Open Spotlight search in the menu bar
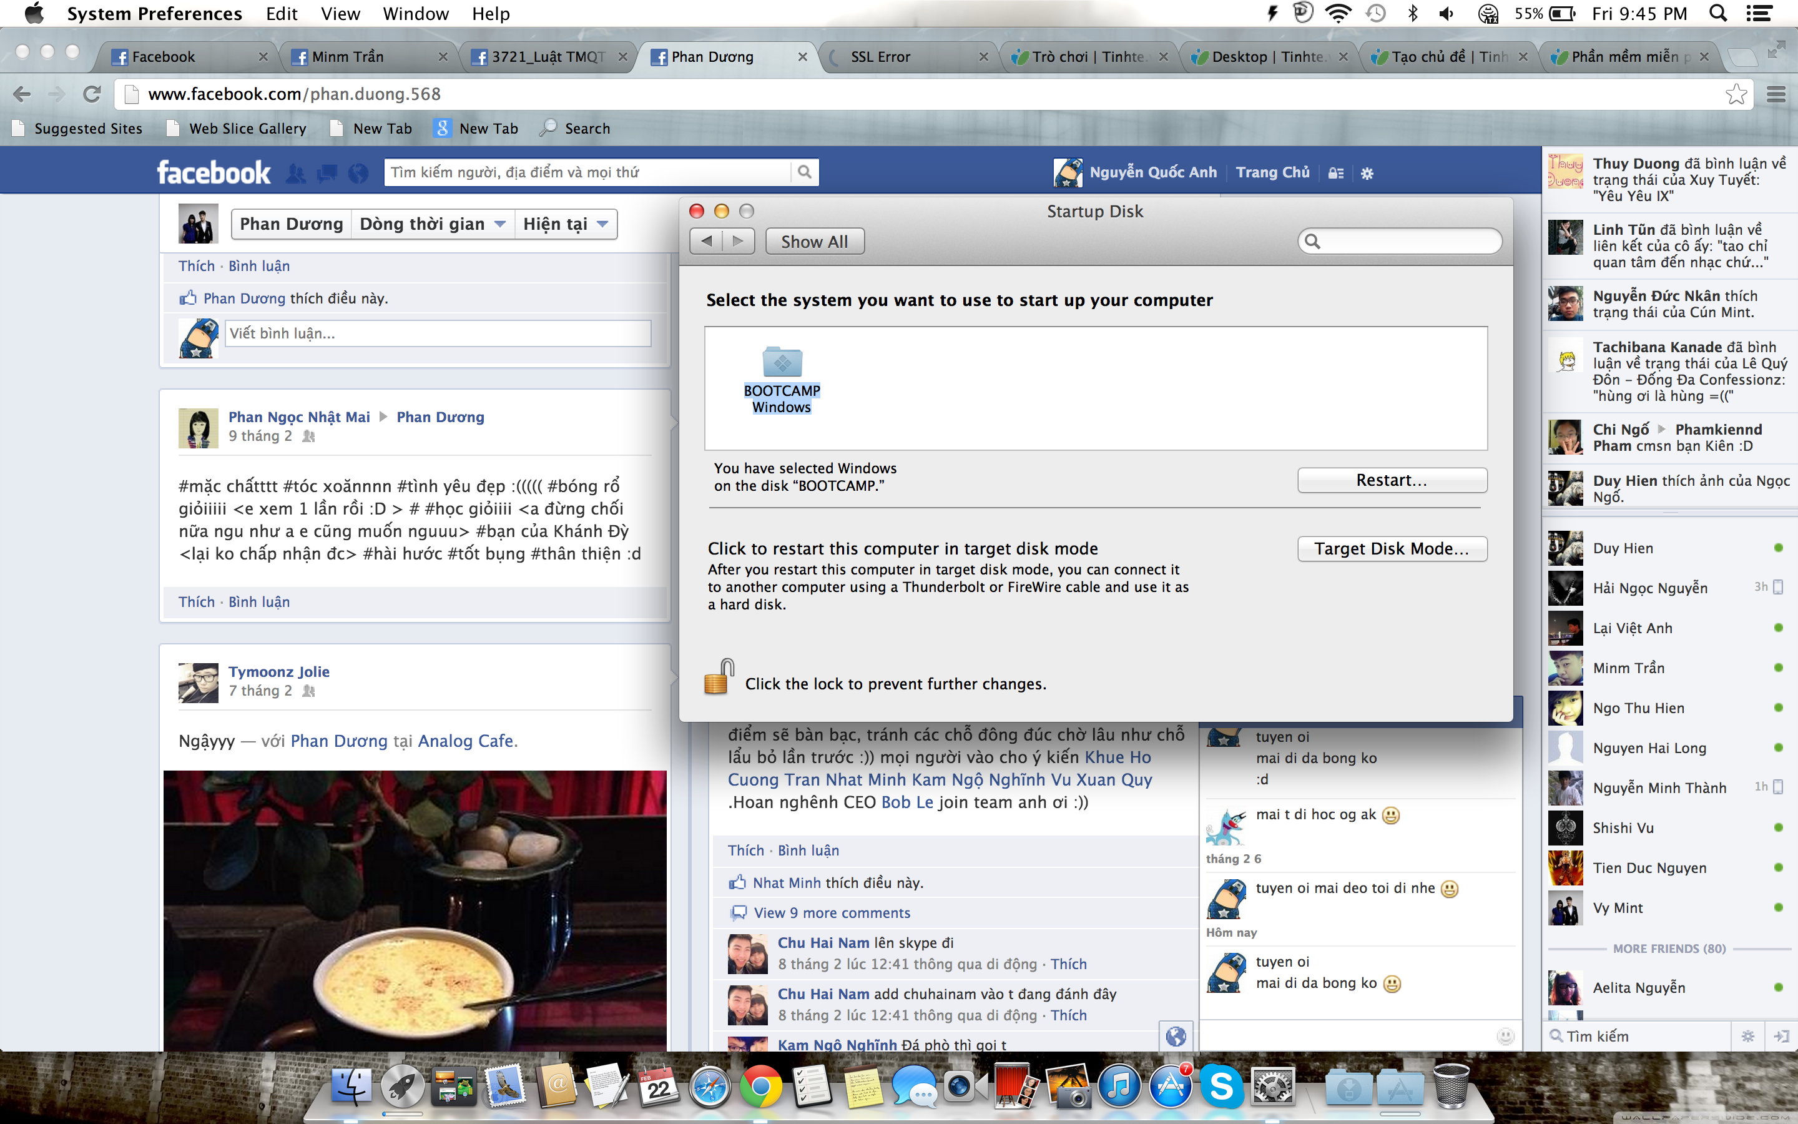The height and width of the screenshot is (1124, 1798). [1717, 13]
